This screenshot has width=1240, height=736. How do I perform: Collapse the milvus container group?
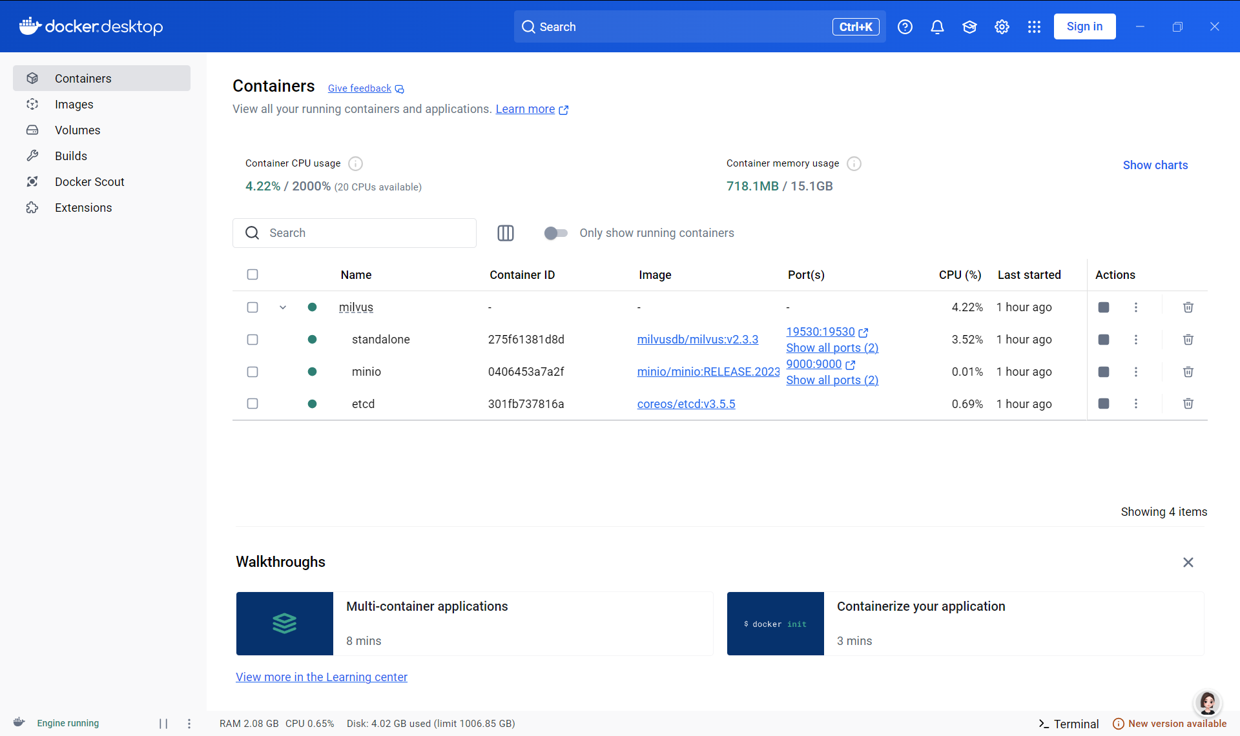tap(283, 307)
